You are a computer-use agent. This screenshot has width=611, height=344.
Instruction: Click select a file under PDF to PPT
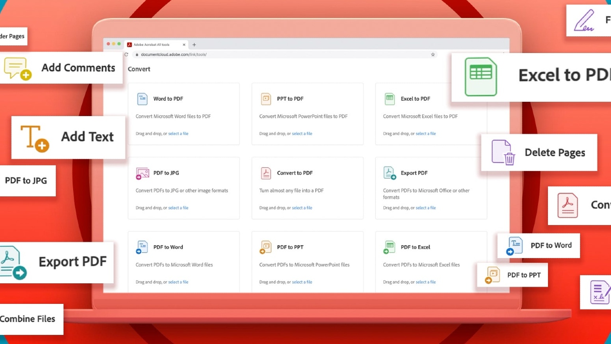click(302, 282)
